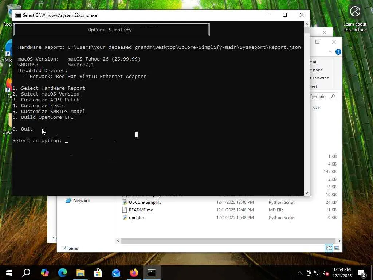Open Microsoft Store from taskbar
This screenshot has height=280, width=373.
click(98, 273)
